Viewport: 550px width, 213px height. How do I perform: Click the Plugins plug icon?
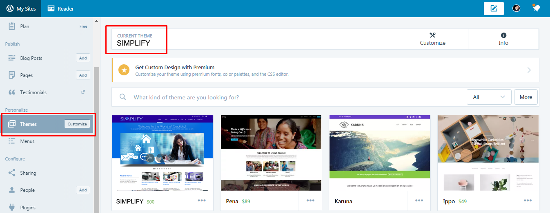(12, 207)
